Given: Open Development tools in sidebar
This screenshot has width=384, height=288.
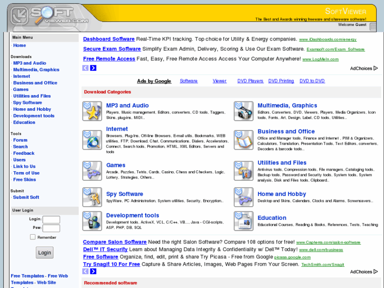Looking at the screenshot, I should pos(34,116).
